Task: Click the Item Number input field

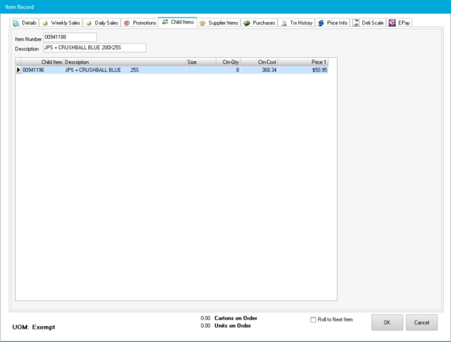Action: point(70,37)
